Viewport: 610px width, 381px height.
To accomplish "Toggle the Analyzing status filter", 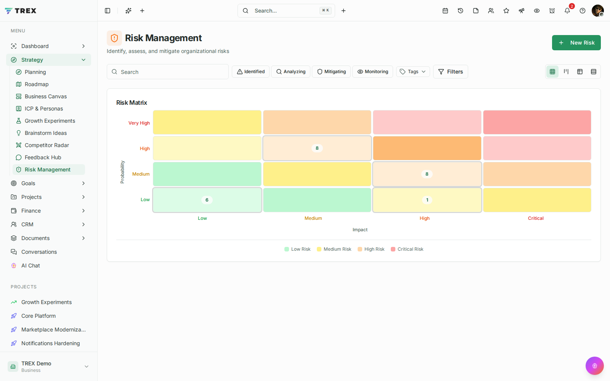I will (x=291, y=72).
